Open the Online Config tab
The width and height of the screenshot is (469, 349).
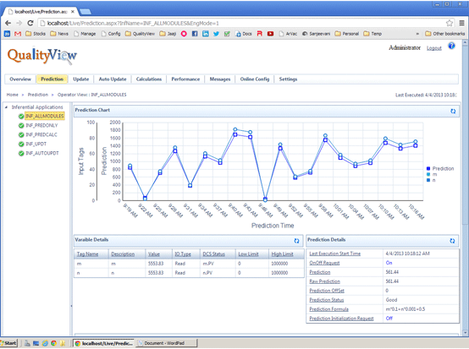tap(255, 79)
